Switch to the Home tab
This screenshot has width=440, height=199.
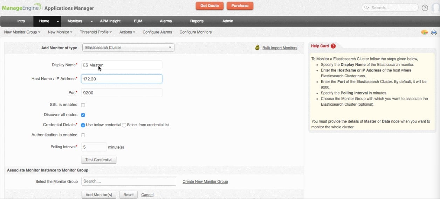[x=44, y=21]
